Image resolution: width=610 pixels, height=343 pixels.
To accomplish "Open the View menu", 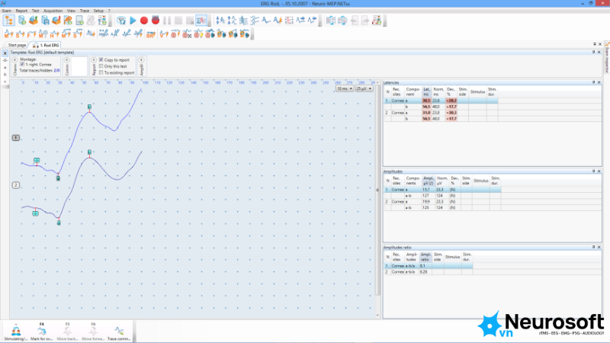I will pyautogui.click(x=71, y=11).
